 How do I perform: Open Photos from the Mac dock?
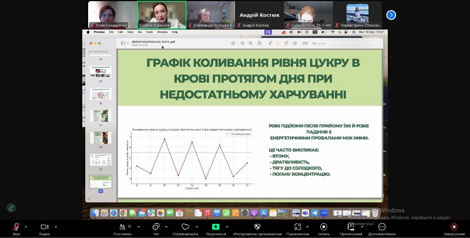(160, 213)
